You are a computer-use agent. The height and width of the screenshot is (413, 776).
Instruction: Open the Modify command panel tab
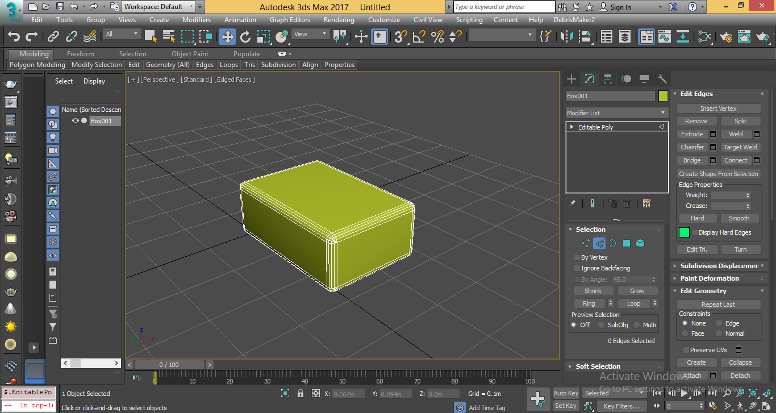point(590,78)
